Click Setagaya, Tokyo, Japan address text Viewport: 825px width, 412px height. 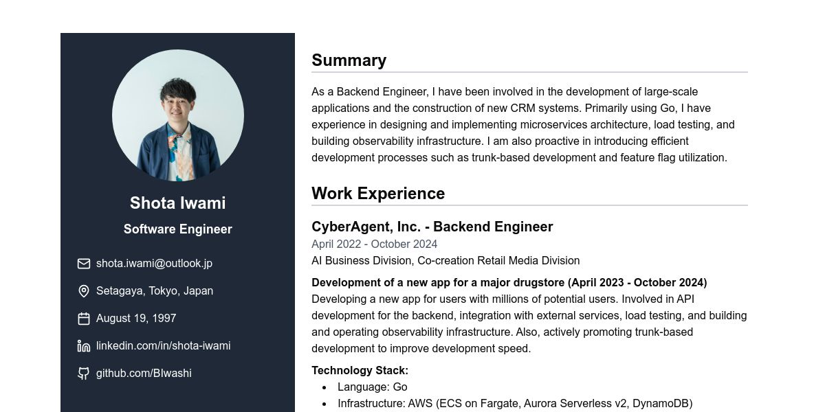tap(155, 291)
